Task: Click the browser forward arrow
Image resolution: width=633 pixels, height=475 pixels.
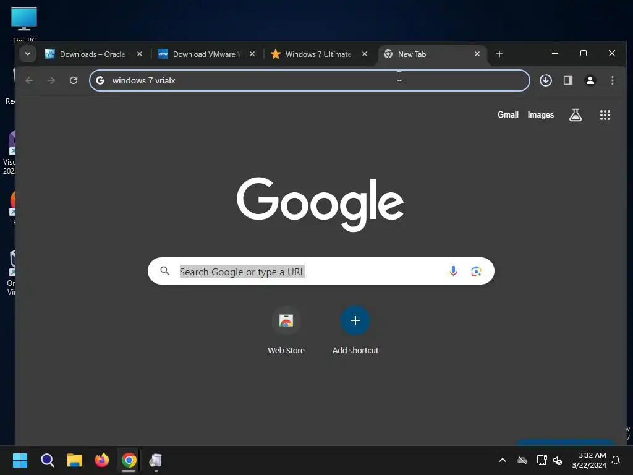Action: 51,80
